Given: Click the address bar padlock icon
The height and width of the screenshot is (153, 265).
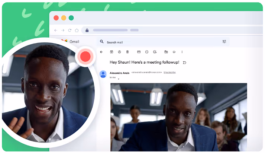Looking at the screenshot, I should click(87, 30).
